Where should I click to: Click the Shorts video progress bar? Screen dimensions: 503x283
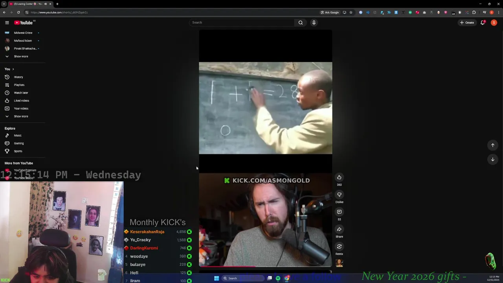[265, 266]
